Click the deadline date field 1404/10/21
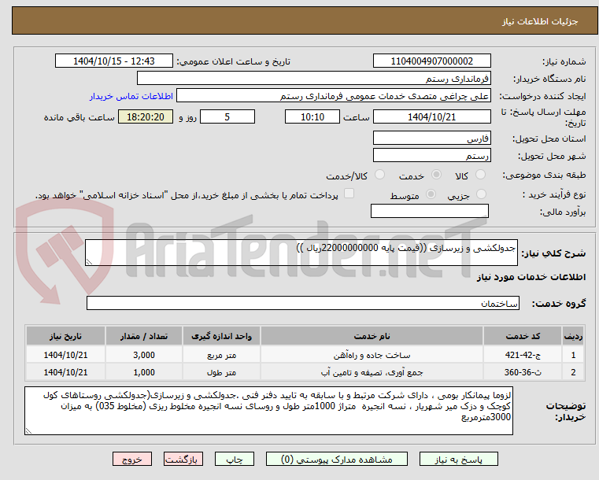The image size is (599, 480). click(x=431, y=116)
